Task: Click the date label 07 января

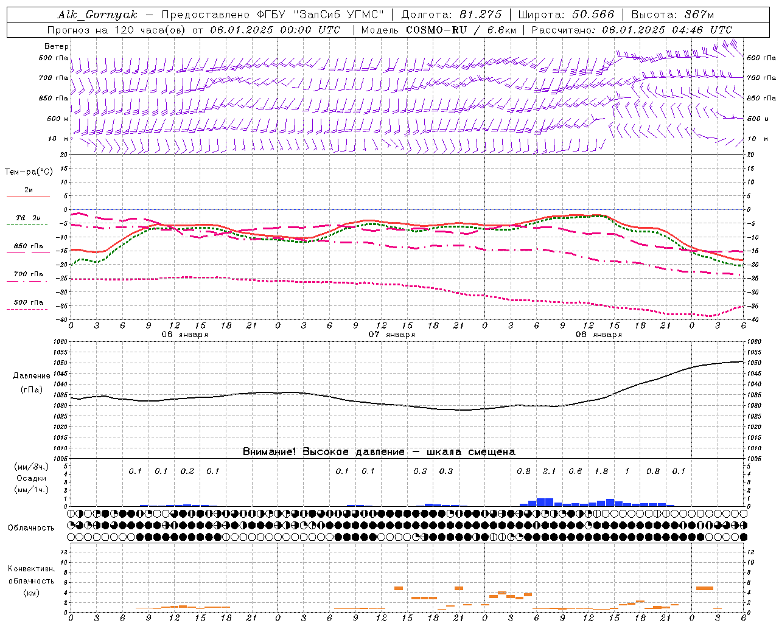Action: pos(391,335)
